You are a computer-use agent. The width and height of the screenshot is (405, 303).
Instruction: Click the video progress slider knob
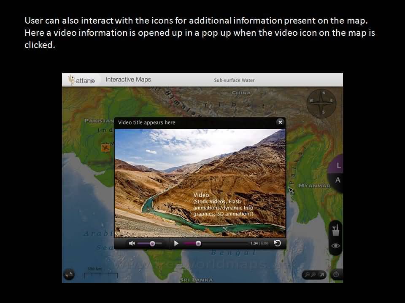tap(198, 243)
